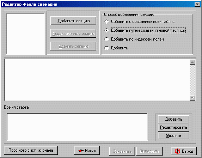Click inside the sections list box at top left
This screenshot has width=202, height=158.
click(x=25, y=34)
